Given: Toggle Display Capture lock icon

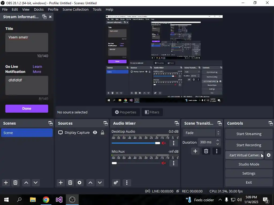Looking at the screenshot, I should [x=102, y=132].
